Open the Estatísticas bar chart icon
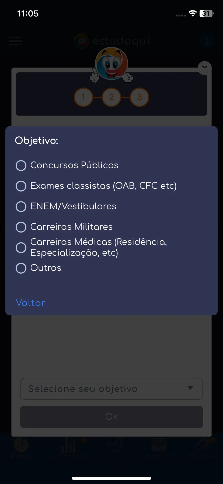This screenshot has height=484, width=223. 68,445
